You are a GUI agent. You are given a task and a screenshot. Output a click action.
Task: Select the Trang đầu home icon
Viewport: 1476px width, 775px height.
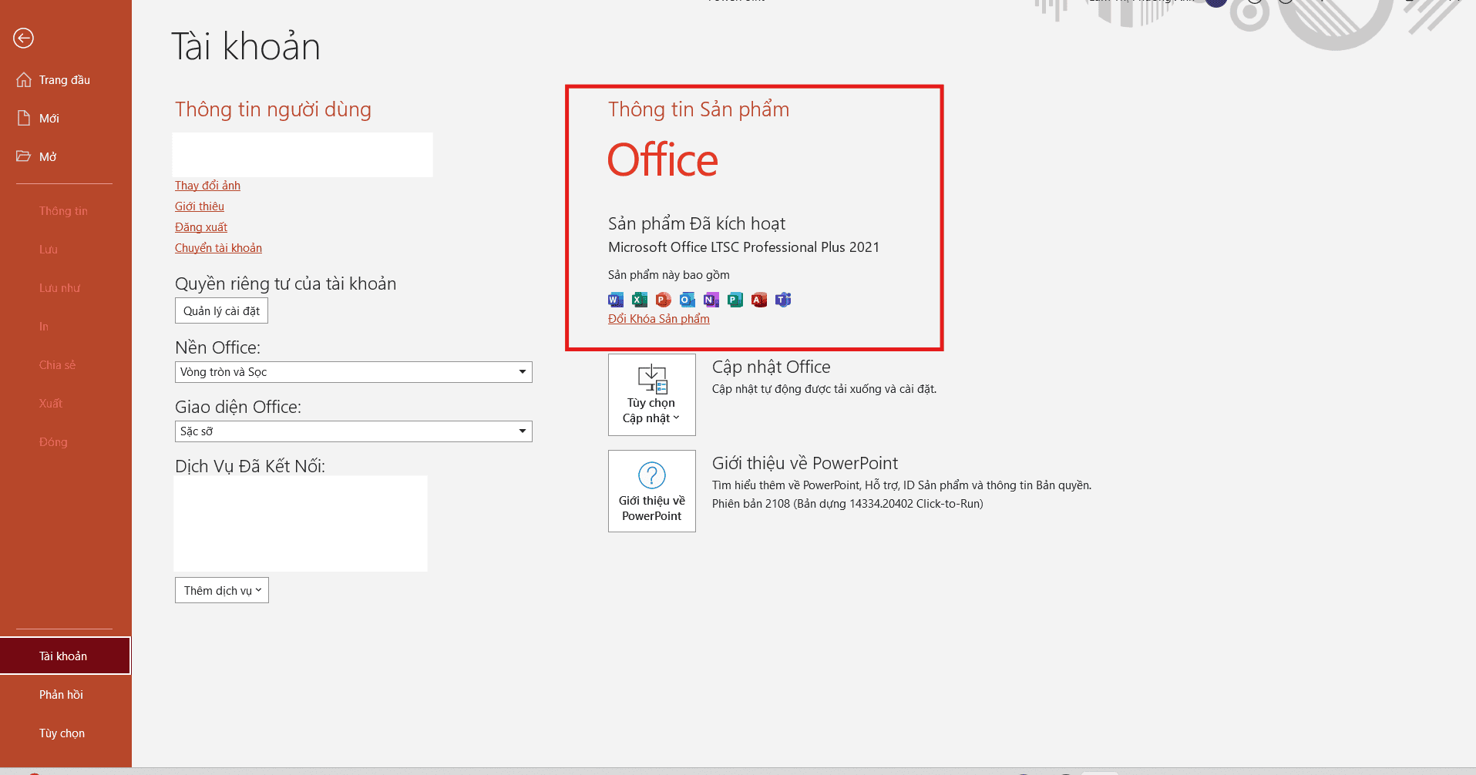[25, 79]
